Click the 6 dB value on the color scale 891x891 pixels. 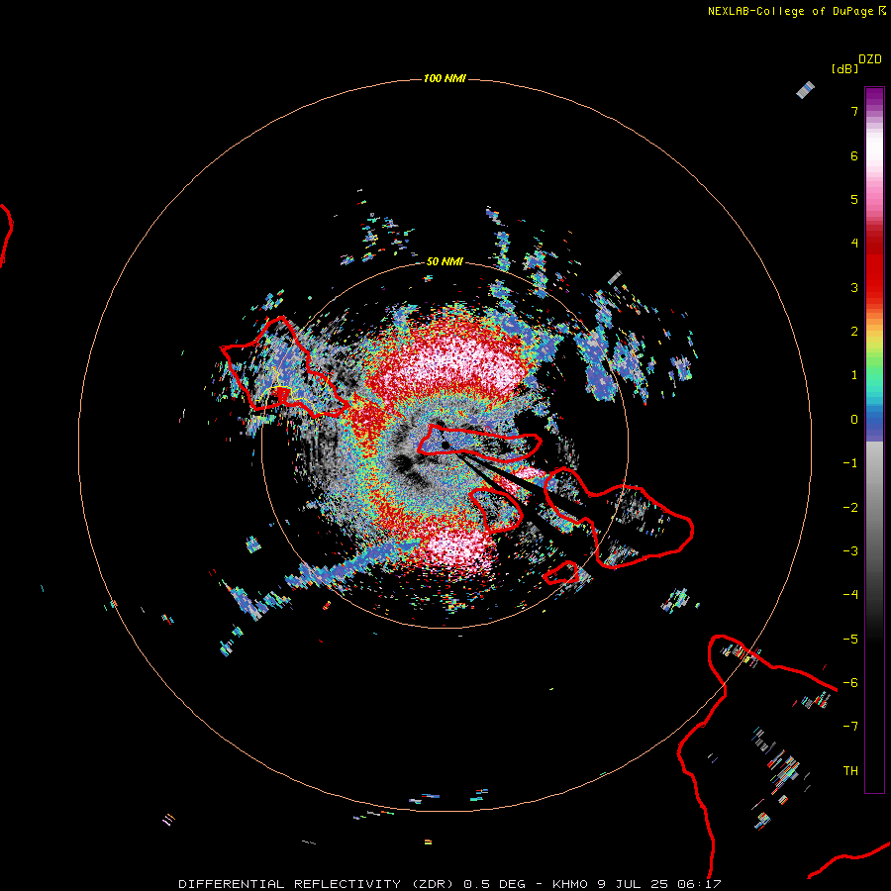[x=854, y=155]
